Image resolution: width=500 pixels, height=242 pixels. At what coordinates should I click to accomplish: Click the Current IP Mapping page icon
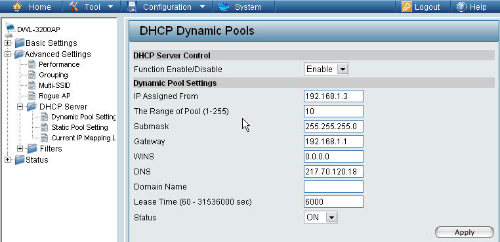coord(45,138)
